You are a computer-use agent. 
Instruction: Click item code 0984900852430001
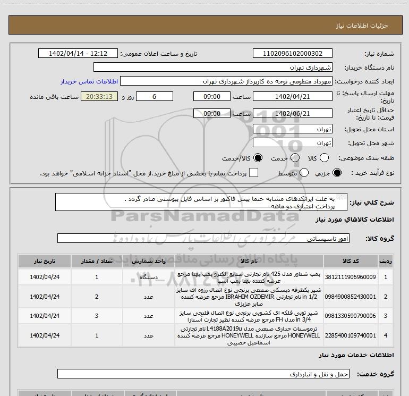click(351, 297)
